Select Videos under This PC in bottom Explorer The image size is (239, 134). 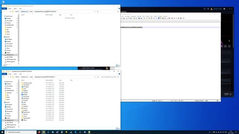8,118
